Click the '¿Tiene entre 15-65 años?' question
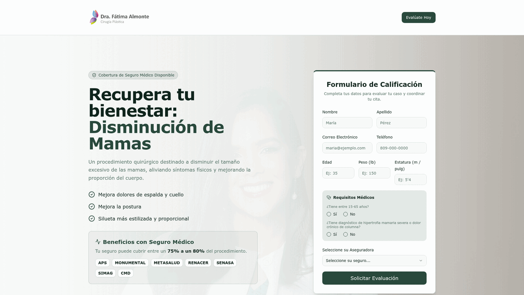The image size is (524, 295). click(348, 207)
